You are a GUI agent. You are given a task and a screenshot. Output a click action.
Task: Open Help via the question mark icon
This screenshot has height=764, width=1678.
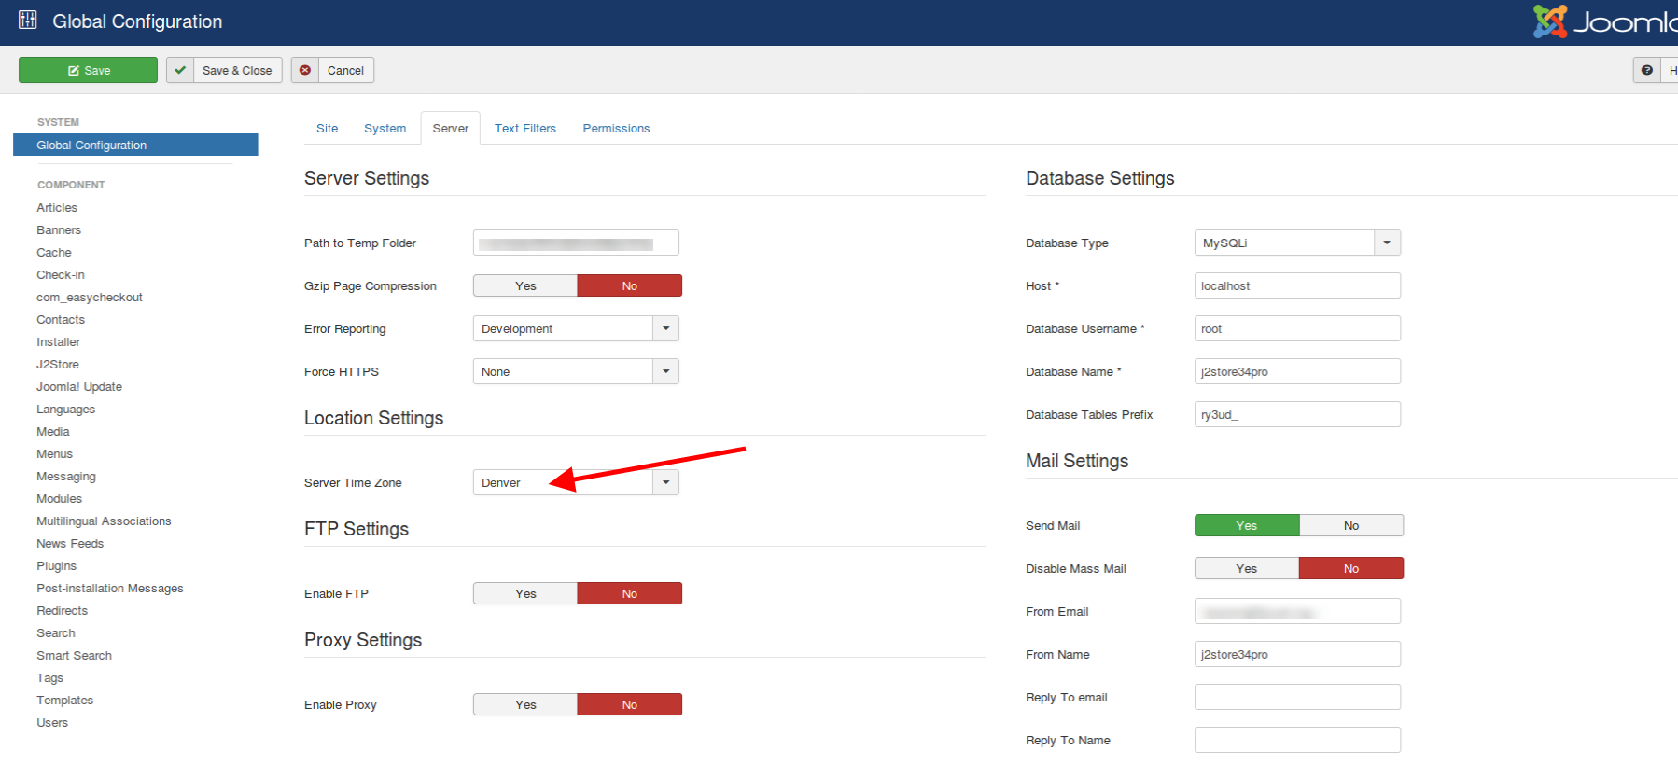coord(1646,70)
